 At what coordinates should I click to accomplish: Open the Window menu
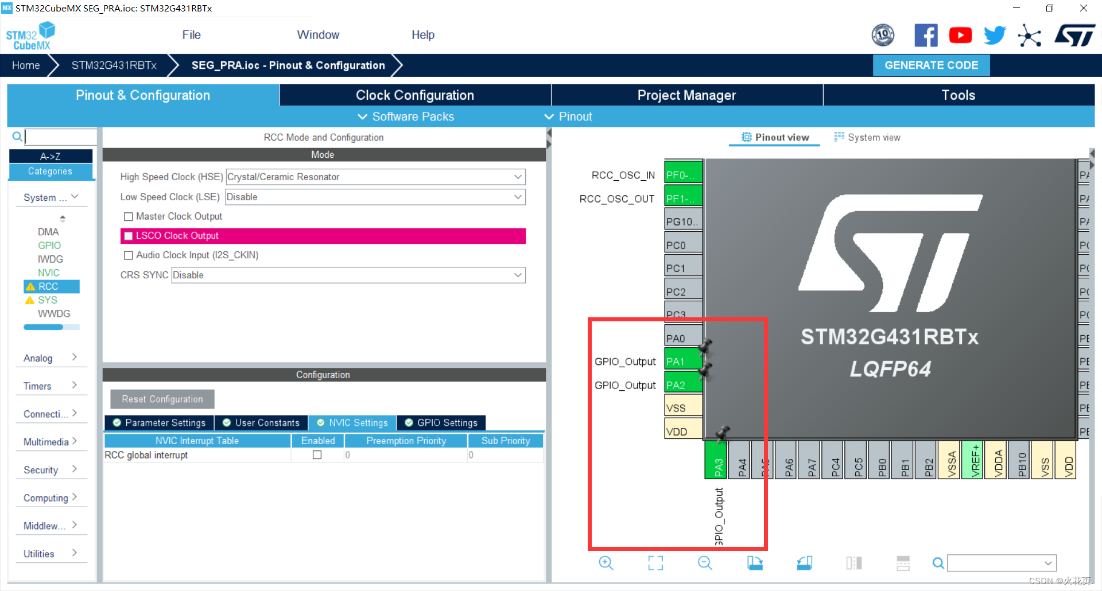point(318,35)
